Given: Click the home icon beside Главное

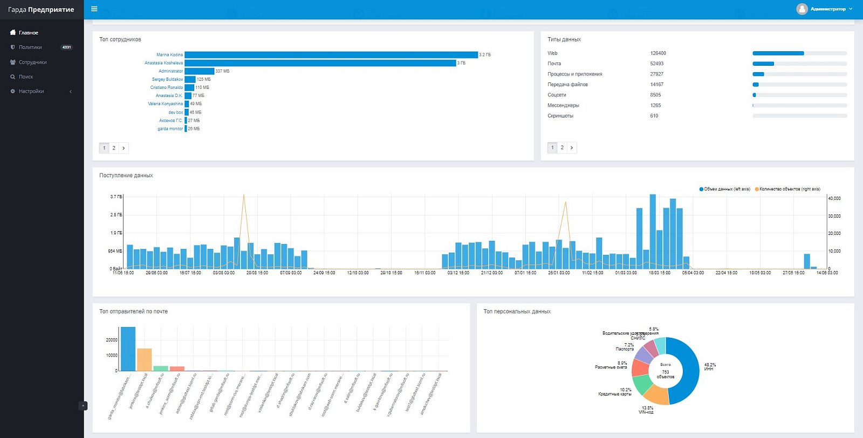Looking at the screenshot, I should coord(13,32).
